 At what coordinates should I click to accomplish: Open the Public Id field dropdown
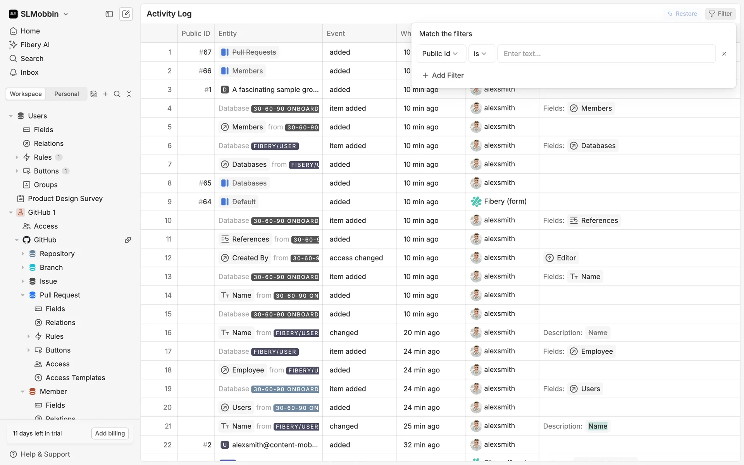(x=440, y=53)
